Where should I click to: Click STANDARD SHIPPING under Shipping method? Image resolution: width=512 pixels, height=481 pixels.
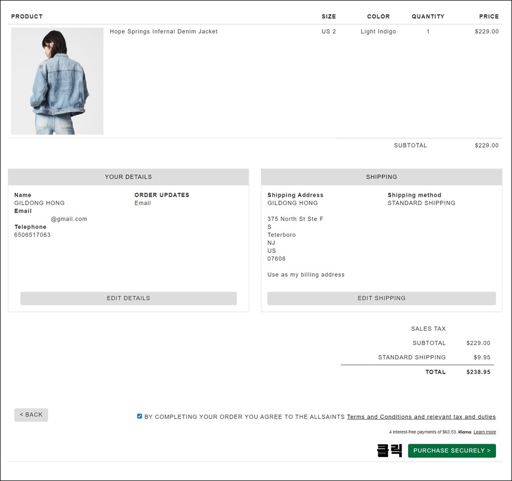pos(421,203)
